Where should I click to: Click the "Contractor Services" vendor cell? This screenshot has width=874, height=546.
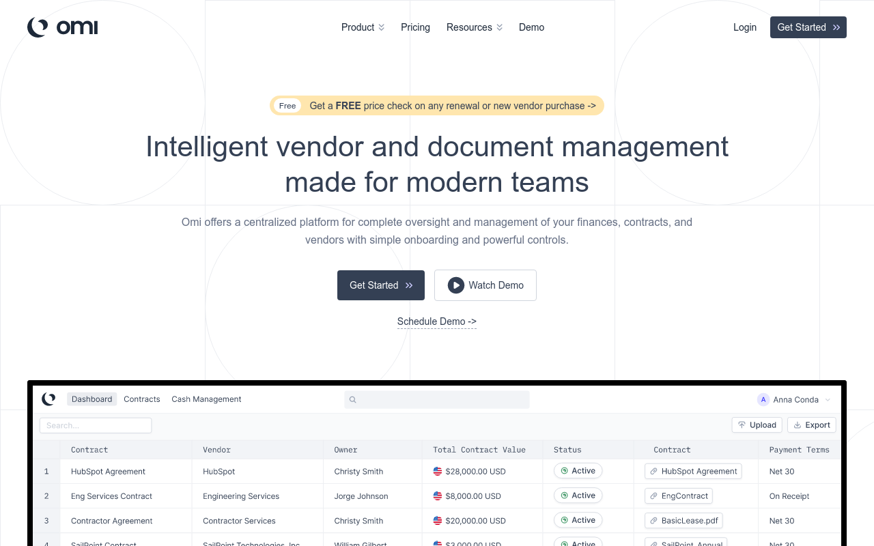[x=239, y=521]
